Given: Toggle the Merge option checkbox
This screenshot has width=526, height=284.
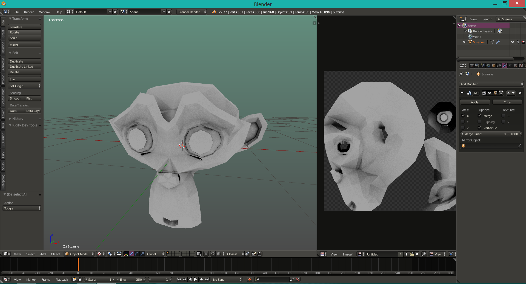Looking at the screenshot, I should 480,116.
